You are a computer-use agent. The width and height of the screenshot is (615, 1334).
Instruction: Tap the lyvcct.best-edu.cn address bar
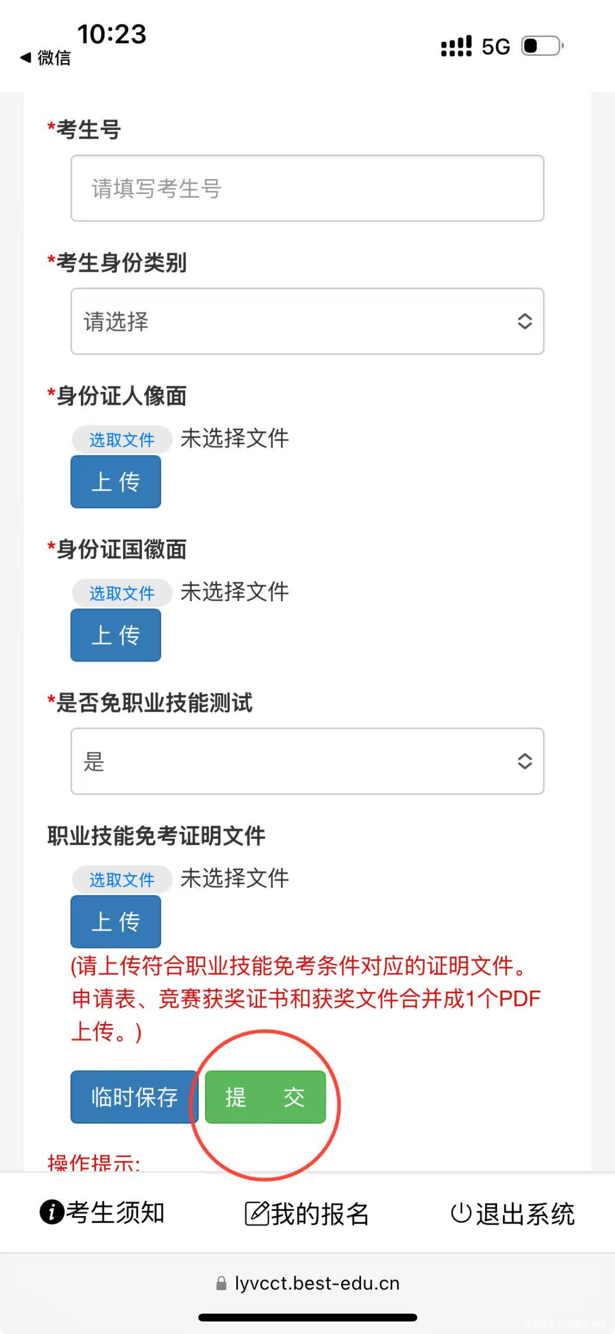tap(317, 1283)
